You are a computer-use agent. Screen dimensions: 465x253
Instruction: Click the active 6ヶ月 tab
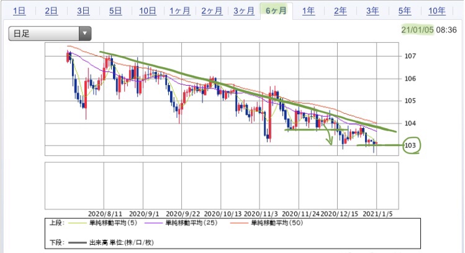tap(276, 11)
